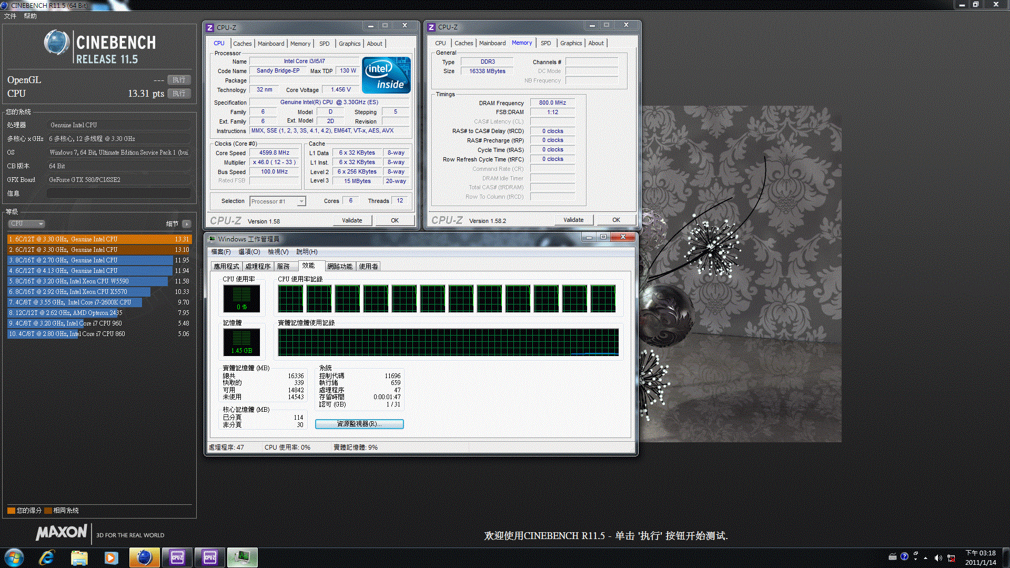Open 檢視(V) menu in Task Manager
The image size is (1010, 568).
pyautogui.click(x=278, y=252)
